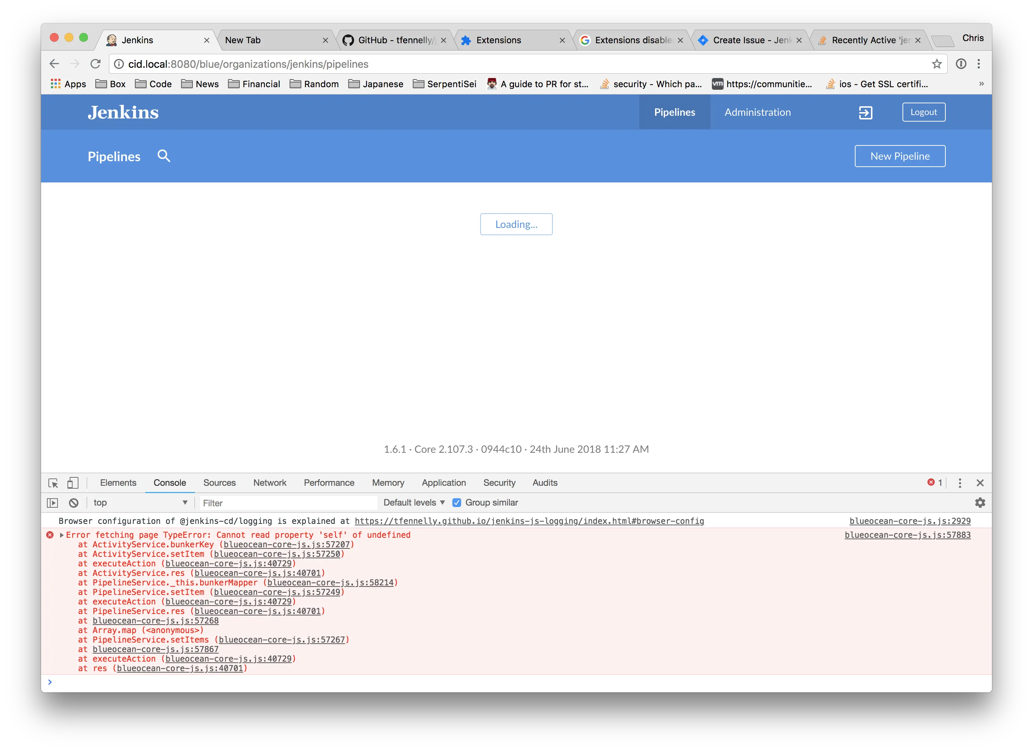Open the jenkins-js-logging browser-config link
Image resolution: width=1033 pixels, height=751 pixels.
pos(529,521)
